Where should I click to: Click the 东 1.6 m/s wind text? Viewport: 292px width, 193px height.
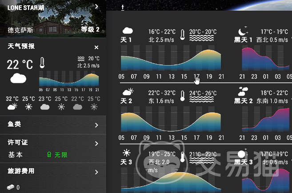(x=161, y=101)
